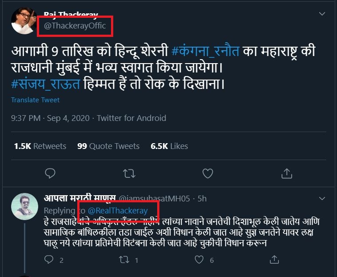Reply to the Marathi comment below
The width and height of the screenshot is (337, 277).
tap(50, 260)
